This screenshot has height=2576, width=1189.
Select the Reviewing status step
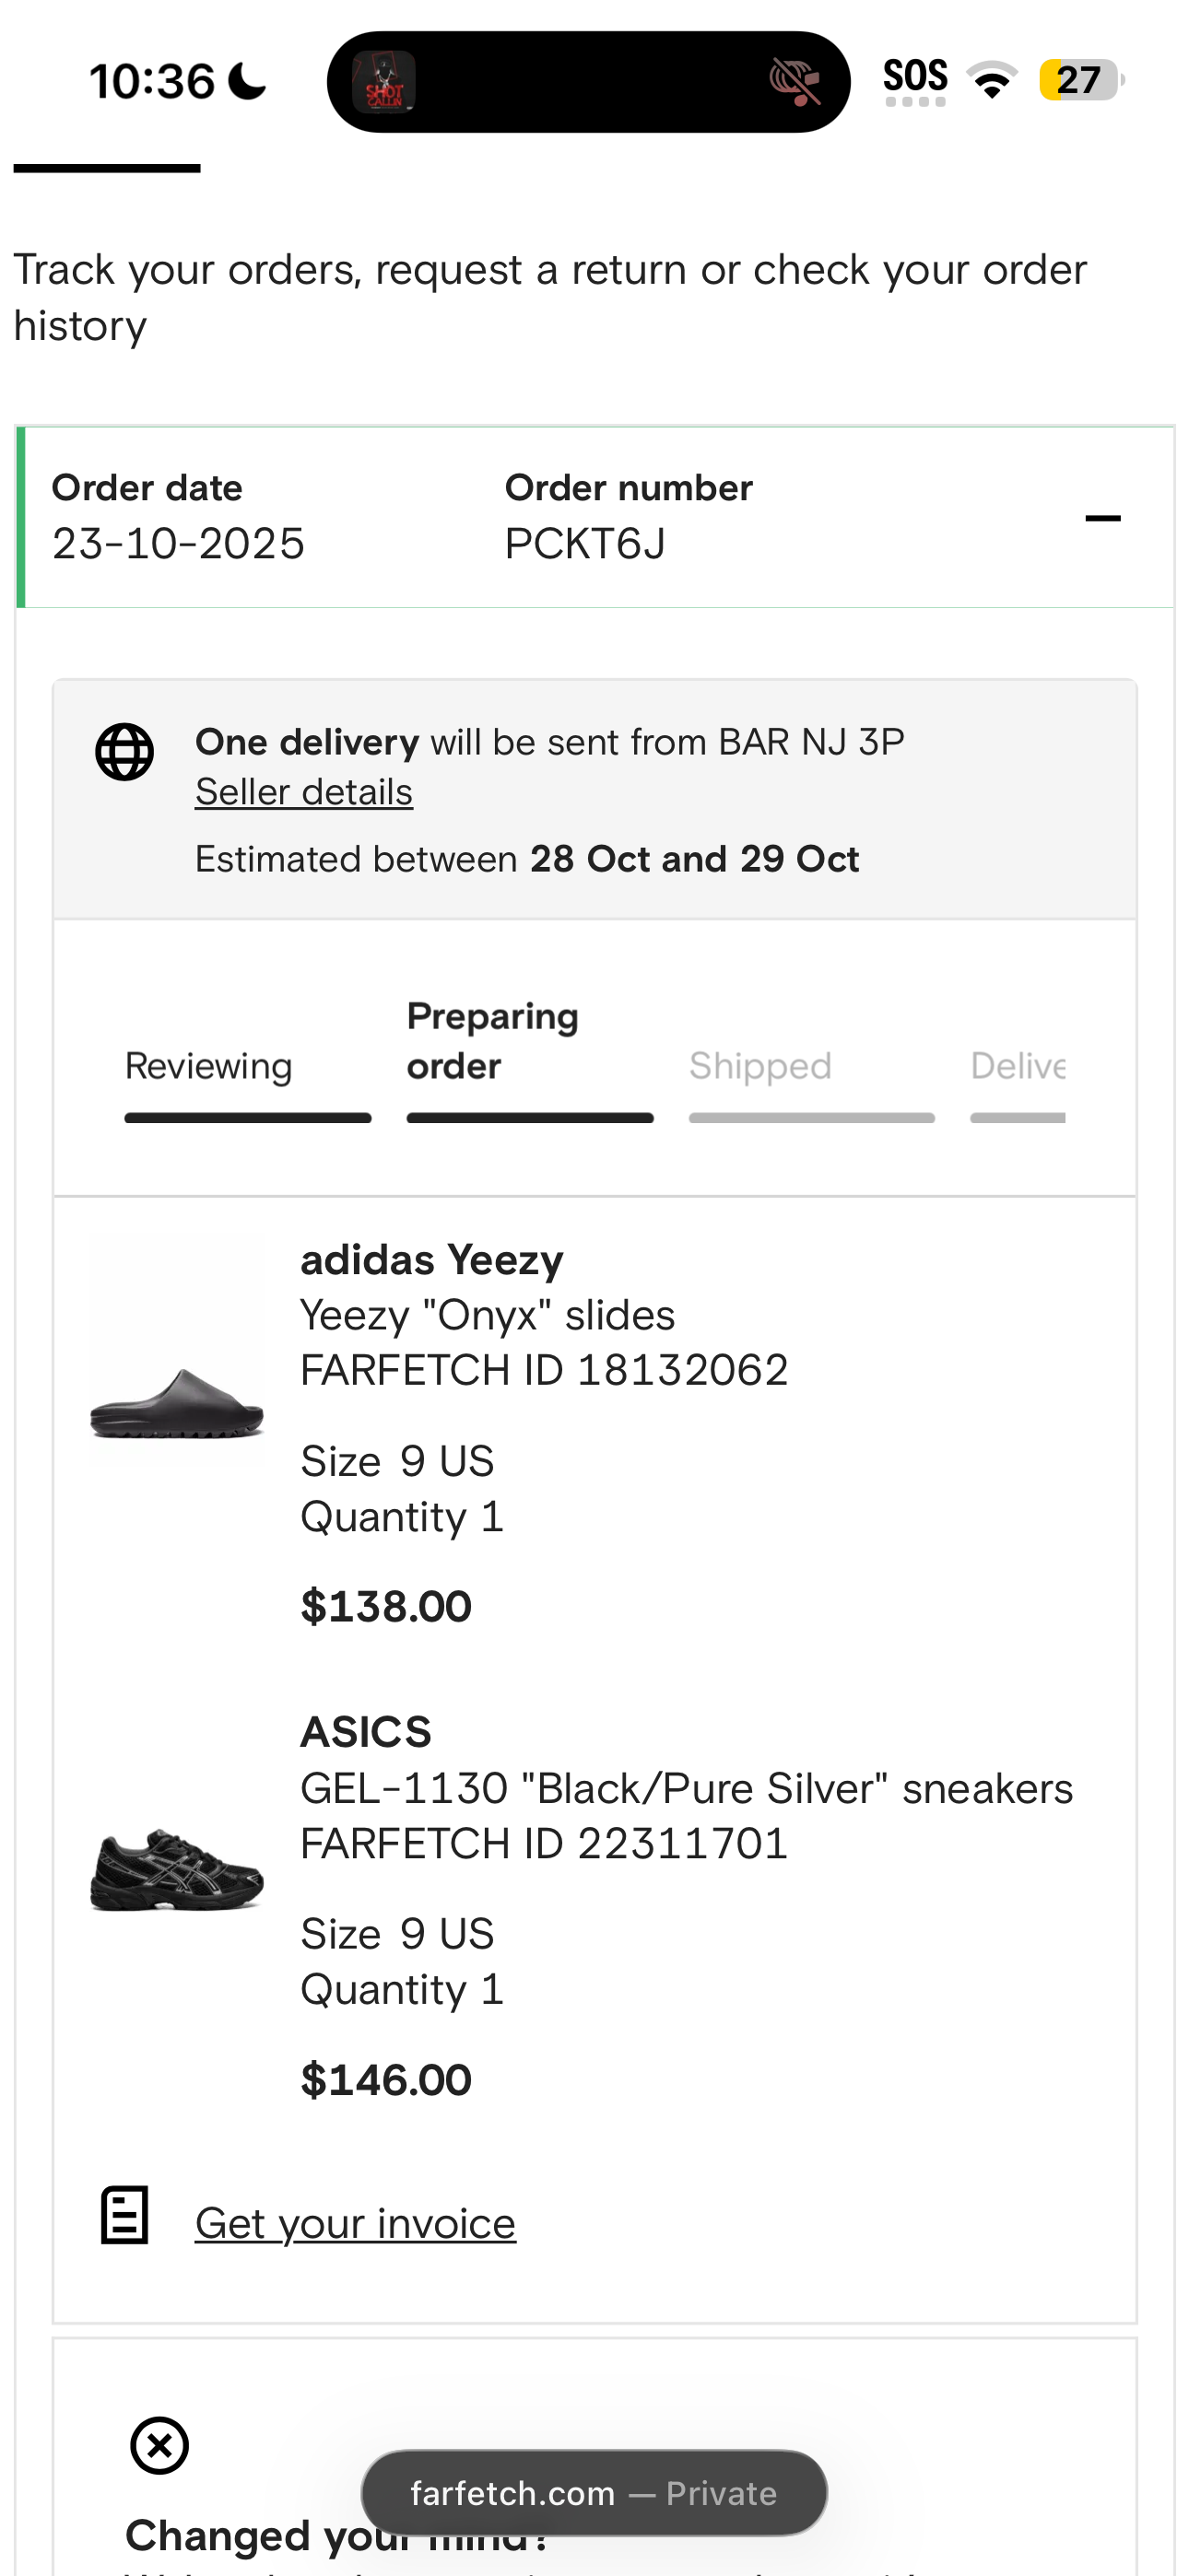coord(208,1066)
